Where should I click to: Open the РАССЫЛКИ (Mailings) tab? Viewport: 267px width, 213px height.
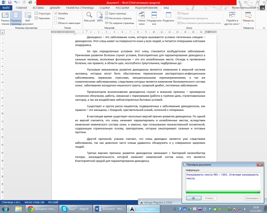[122, 8]
